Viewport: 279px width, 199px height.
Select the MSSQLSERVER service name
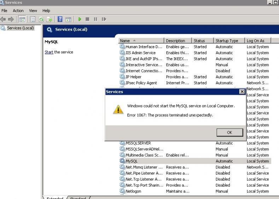[x=138, y=143]
